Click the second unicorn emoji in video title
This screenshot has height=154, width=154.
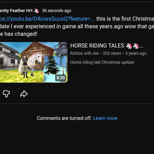(136, 46)
